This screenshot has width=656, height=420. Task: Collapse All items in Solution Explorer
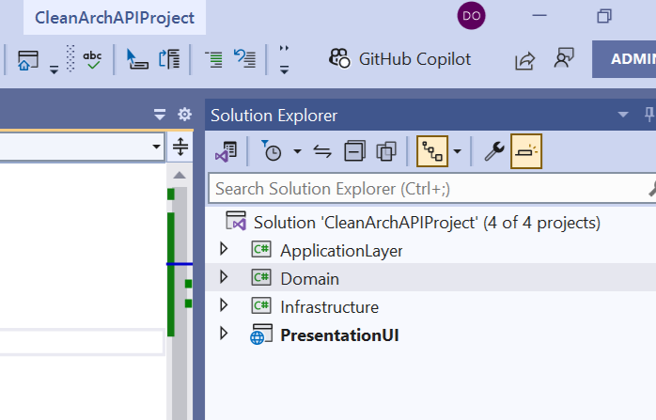(354, 151)
